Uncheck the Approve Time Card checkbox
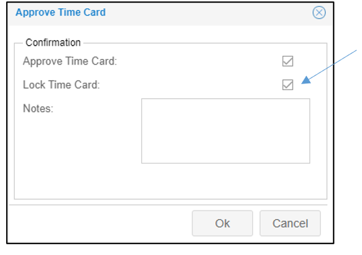 288,61
